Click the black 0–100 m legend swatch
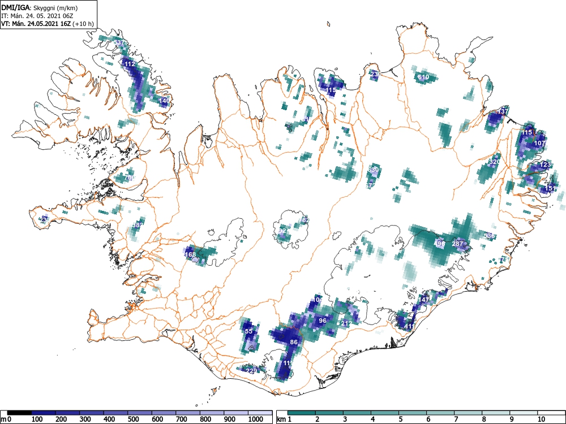The height and width of the screenshot is (424, 566). point(19,413)
